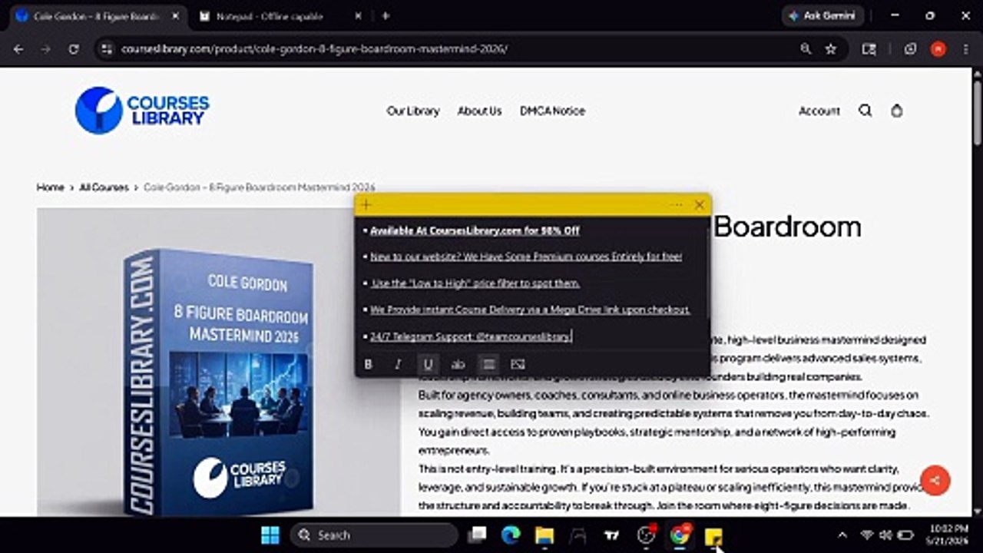Open the browser extensions icon
Image resolution: width=983 pixels, height=553 pixels.
pos(910,49)
